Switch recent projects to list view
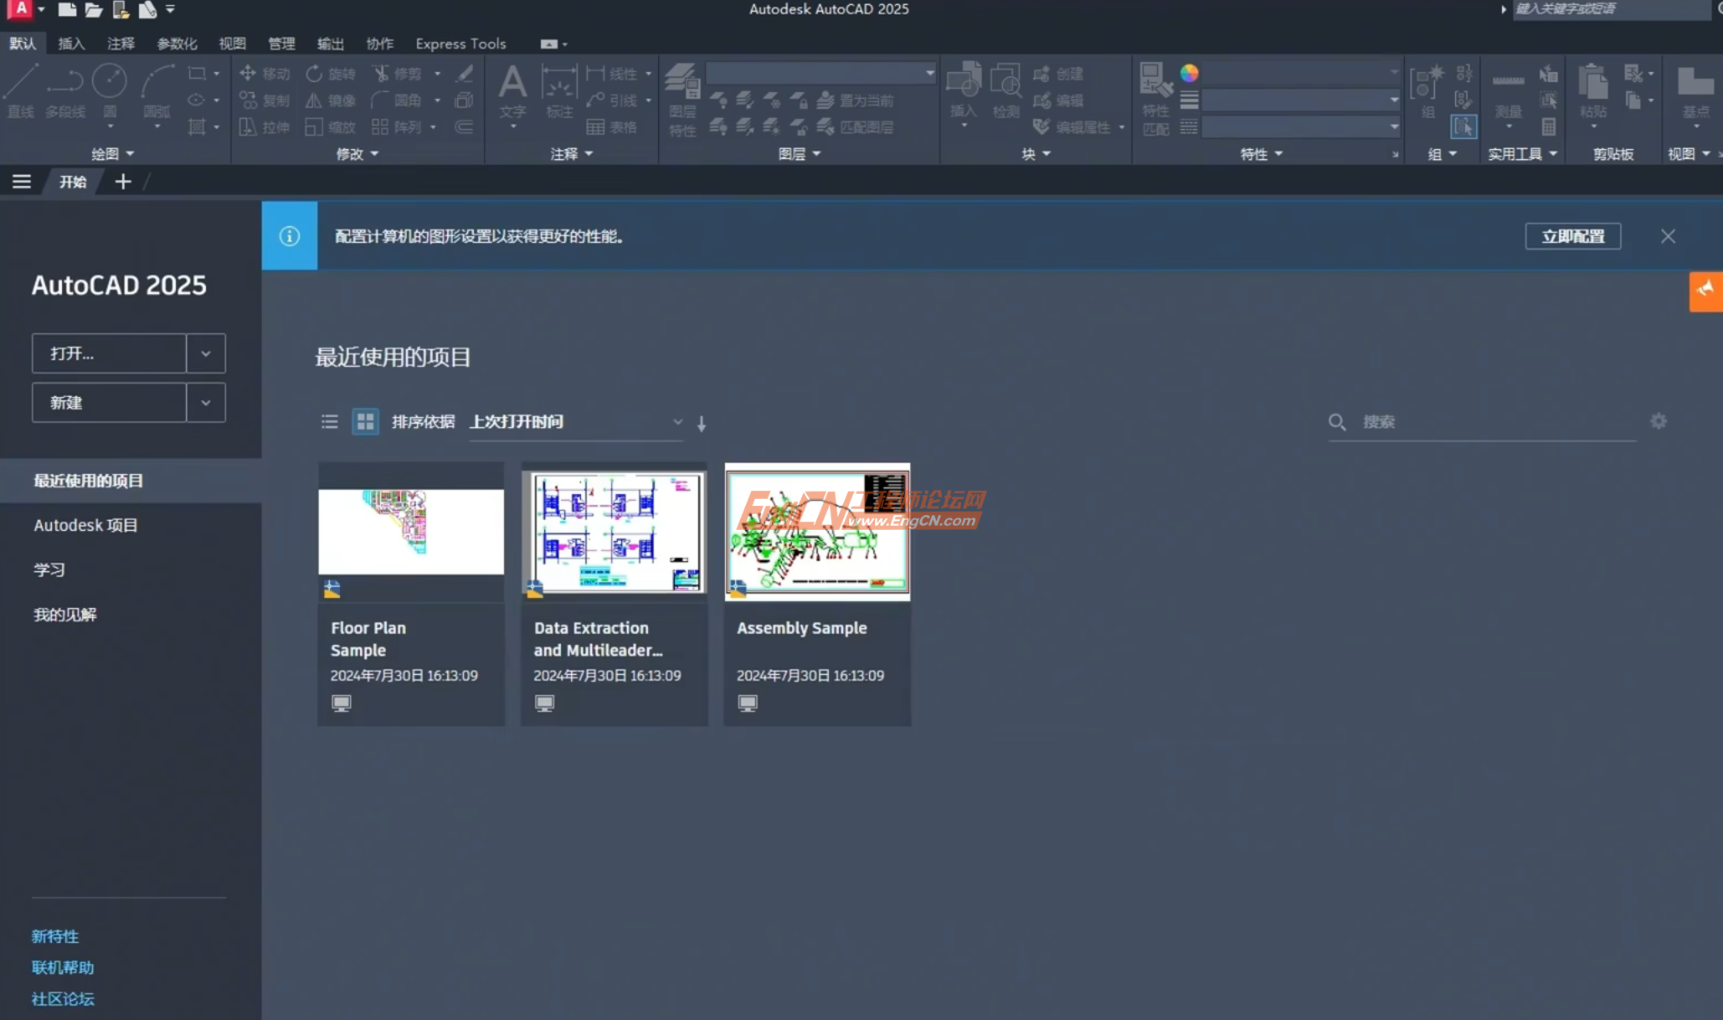 tap(329, 421)
